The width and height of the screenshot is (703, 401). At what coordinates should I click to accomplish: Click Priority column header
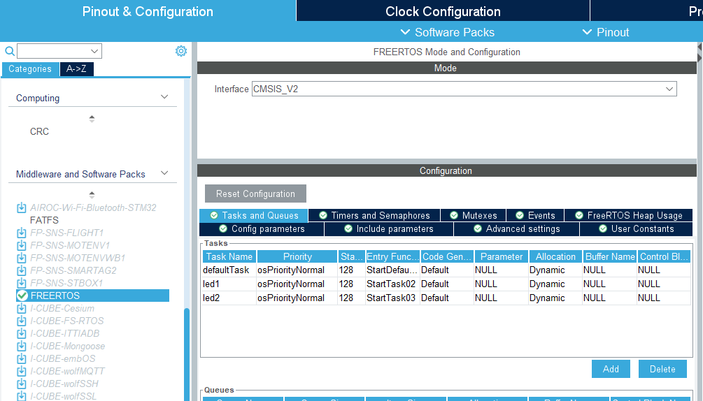(x=297, y=256)
